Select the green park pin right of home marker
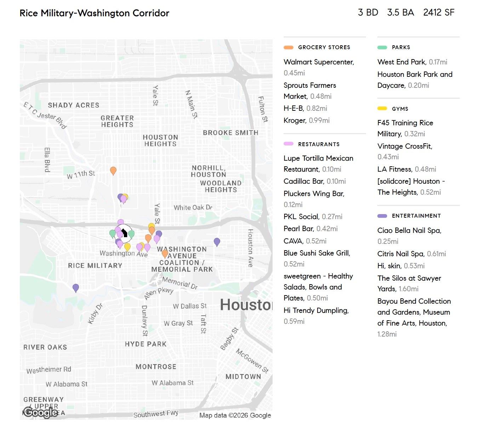480x436 pixels. pos(131,234)
